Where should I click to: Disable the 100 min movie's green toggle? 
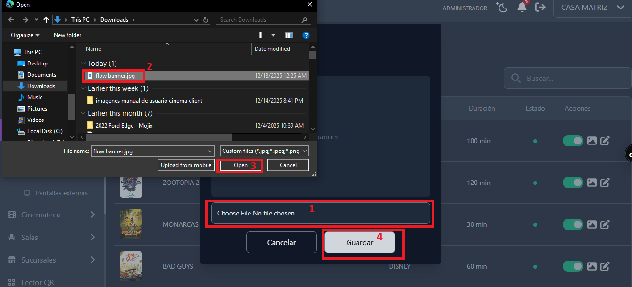tap(573, 141)
